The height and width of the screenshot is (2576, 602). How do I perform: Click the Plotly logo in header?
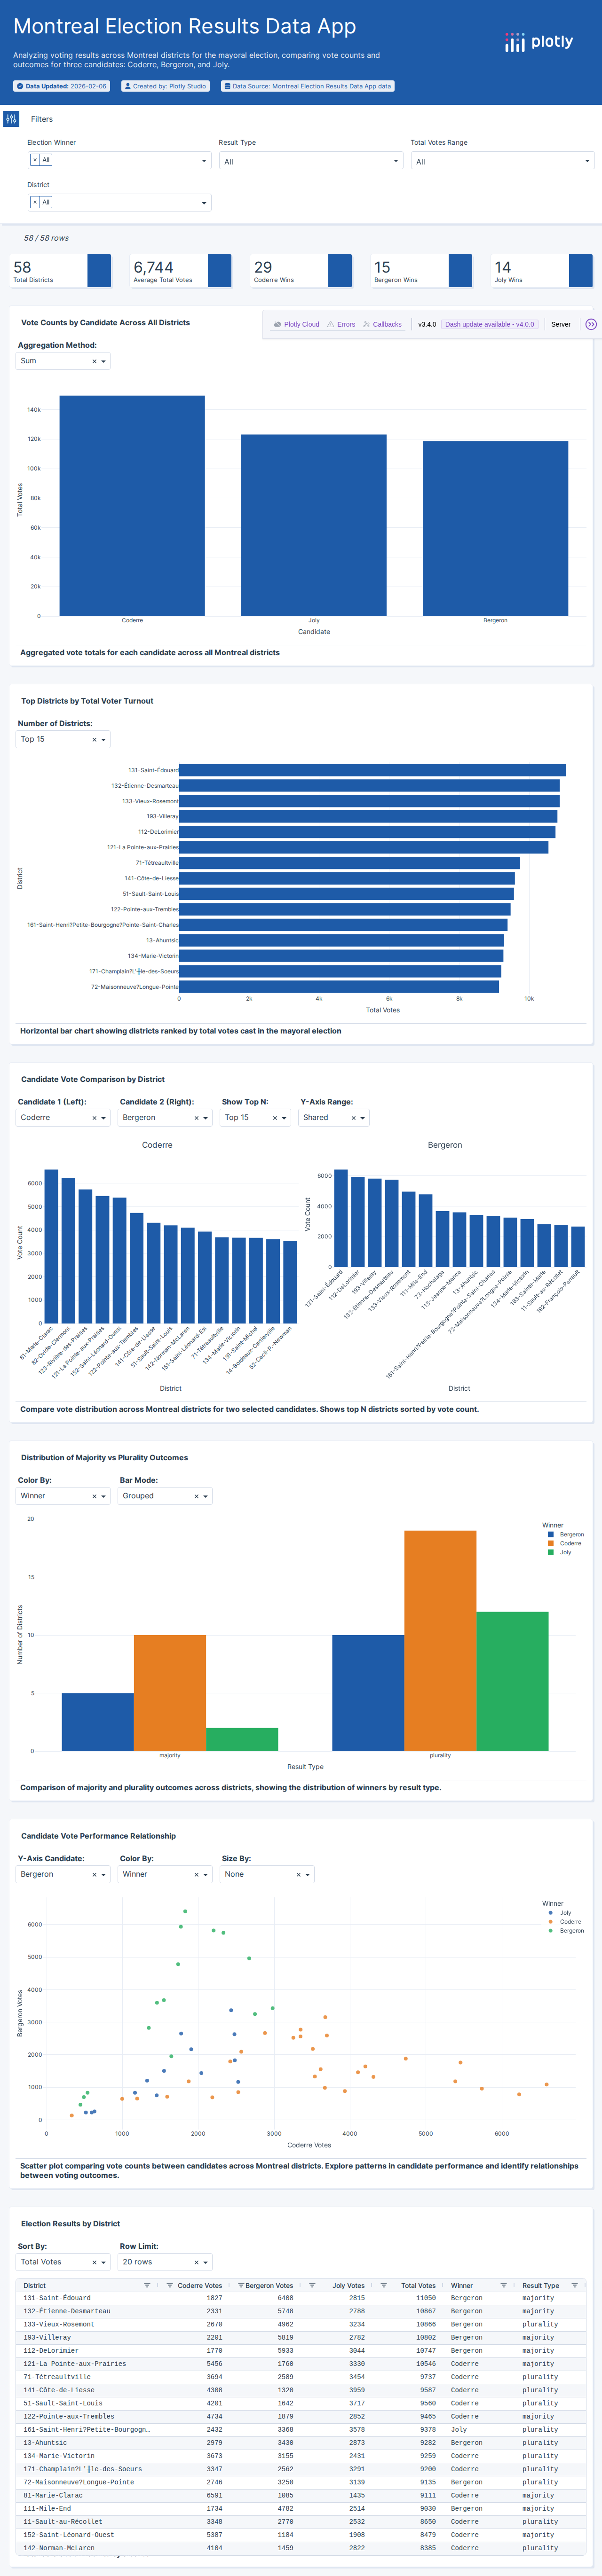pos(539,42)
